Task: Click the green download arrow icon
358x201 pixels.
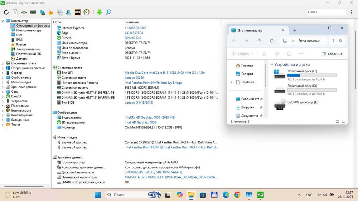Action: tap(100, 12)
